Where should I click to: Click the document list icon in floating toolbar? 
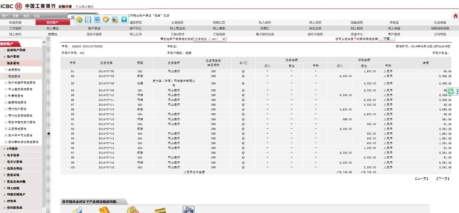point(88,19)
